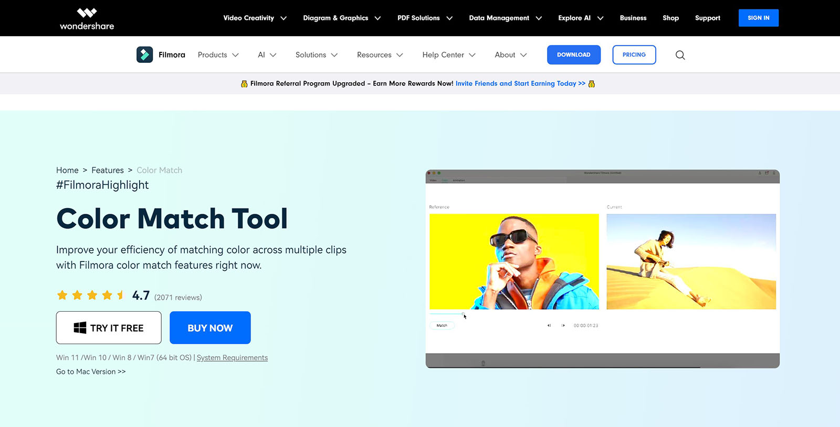Click the blue DOWNLOAD button
This screenshot has width=840, height=427.
pos(574,55)
